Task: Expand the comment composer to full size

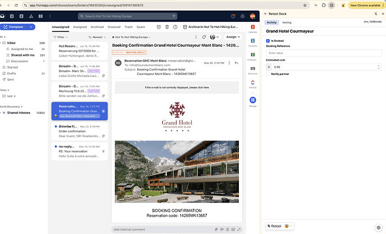Action: click(239, 230)
